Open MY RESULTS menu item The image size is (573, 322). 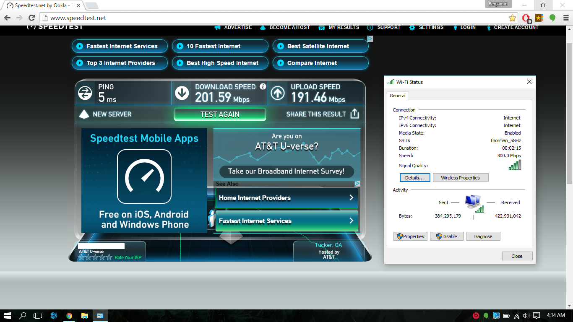(339, 28)
